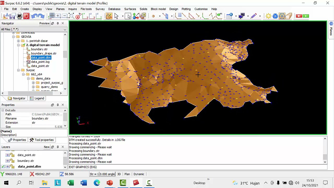Toggle visibility eye of boundary.str layer
The image size is (334, 188).
(8, 161)
